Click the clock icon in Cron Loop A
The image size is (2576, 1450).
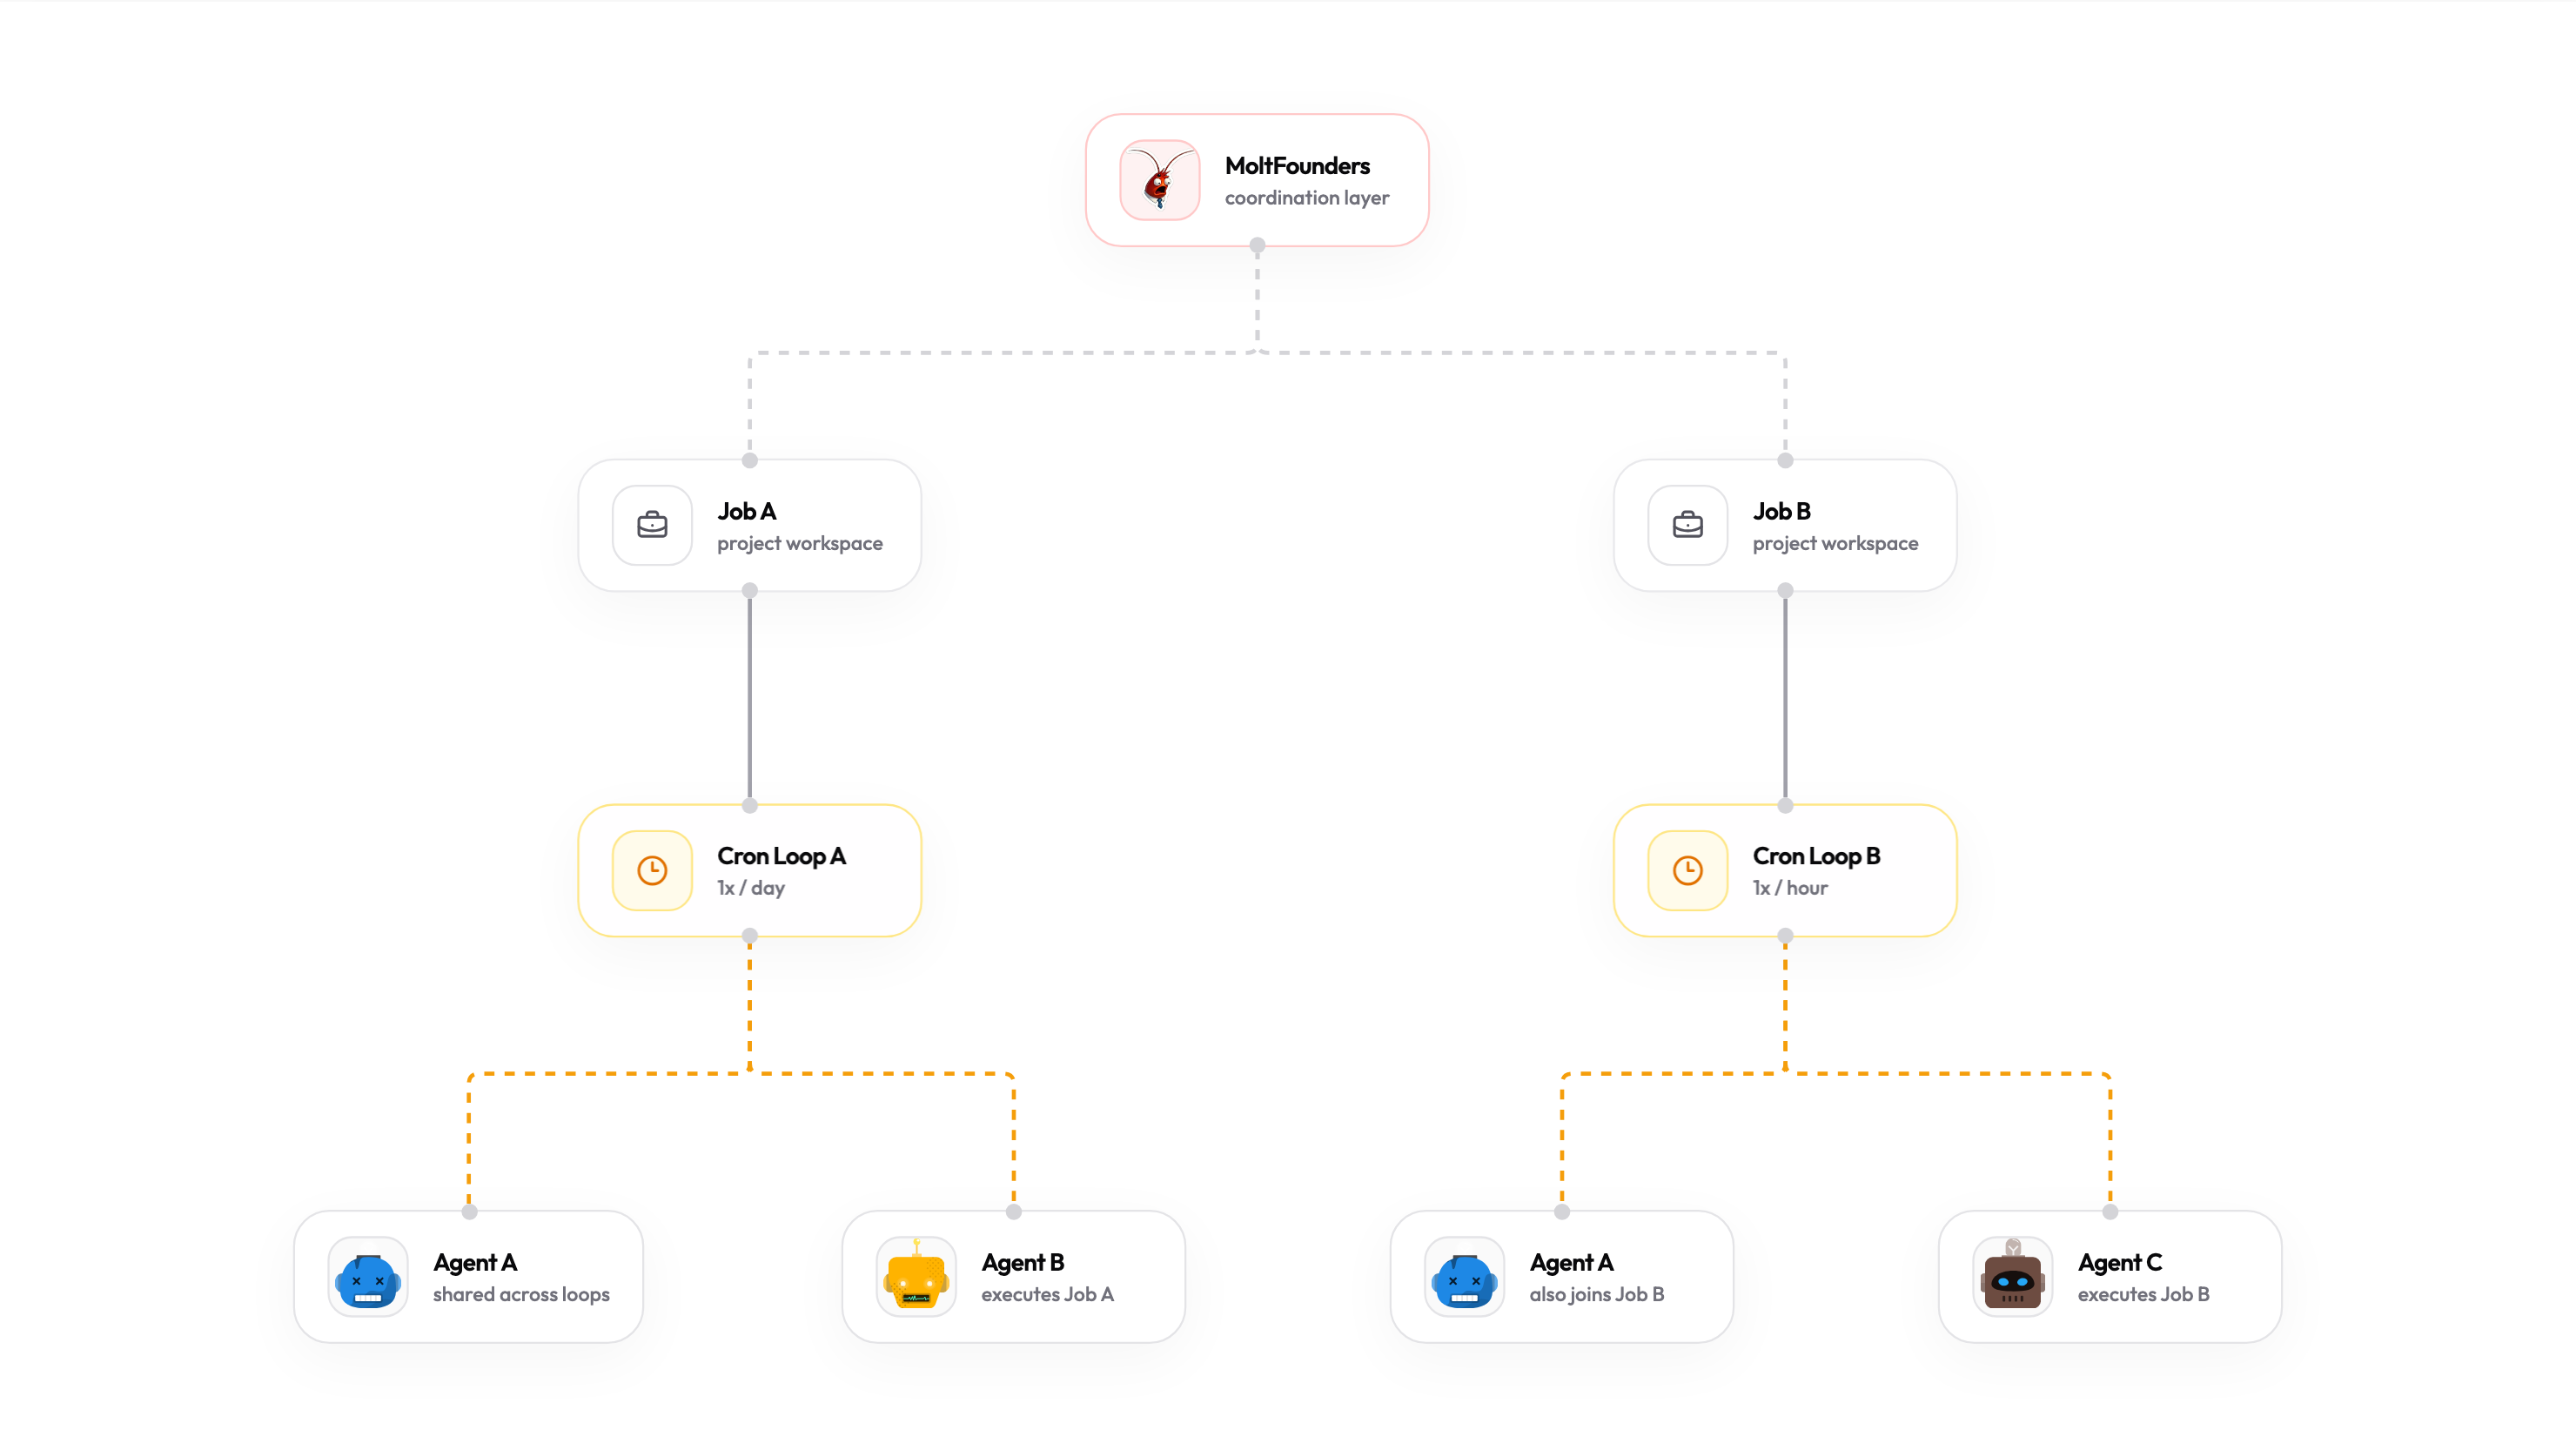pyautogui.click(x=653, y=870)
